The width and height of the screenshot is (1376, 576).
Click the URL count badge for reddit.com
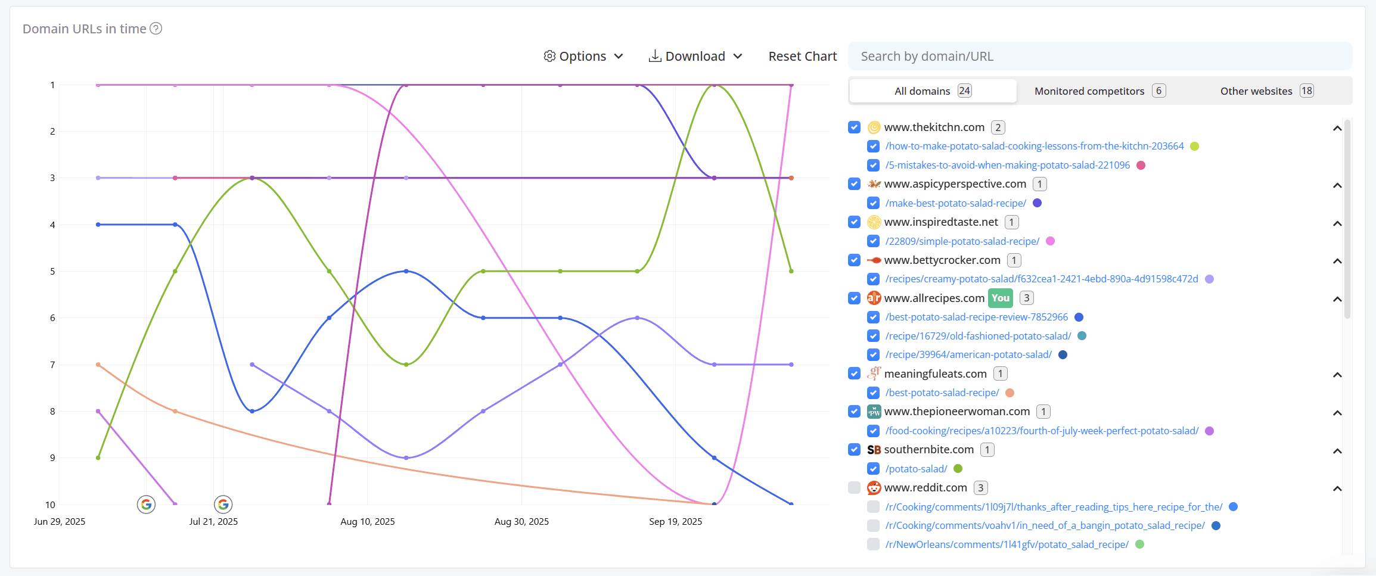(x=981, y=488)
